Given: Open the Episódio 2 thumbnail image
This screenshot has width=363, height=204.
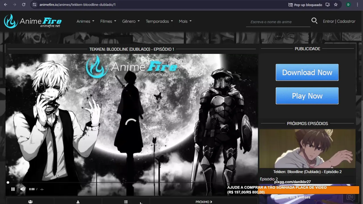Looking at the screenshot, I should click(x=307, y=149).
